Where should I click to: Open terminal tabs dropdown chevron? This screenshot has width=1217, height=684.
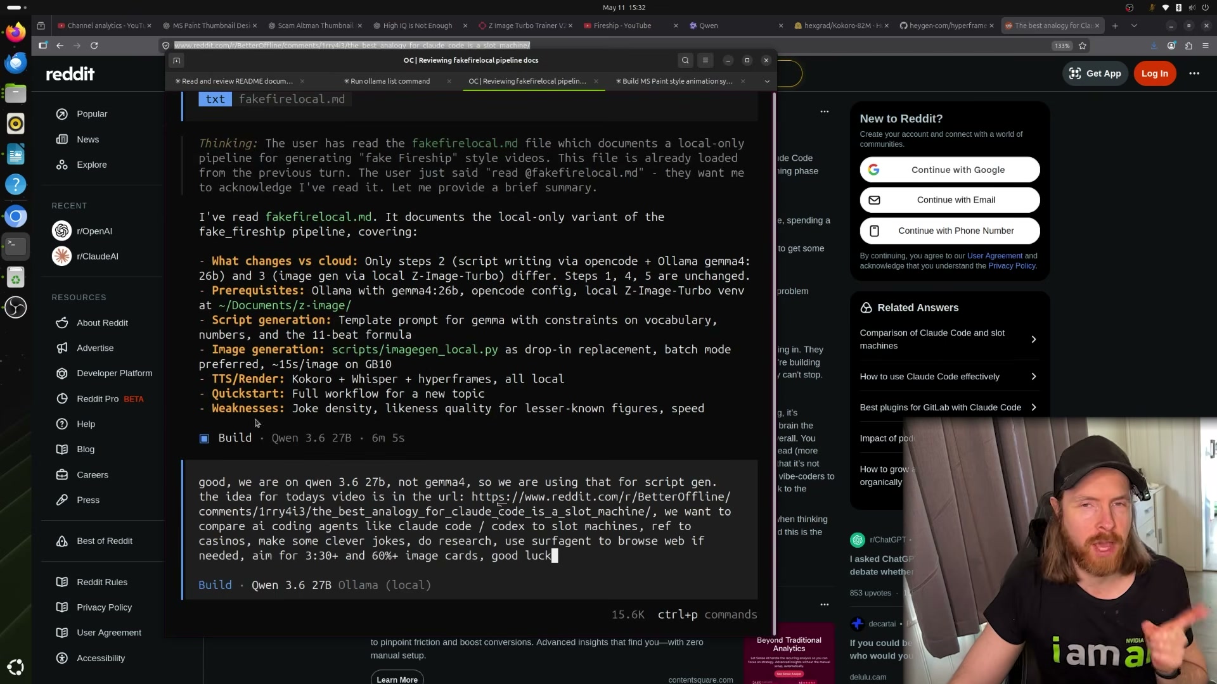coord(767,81)
